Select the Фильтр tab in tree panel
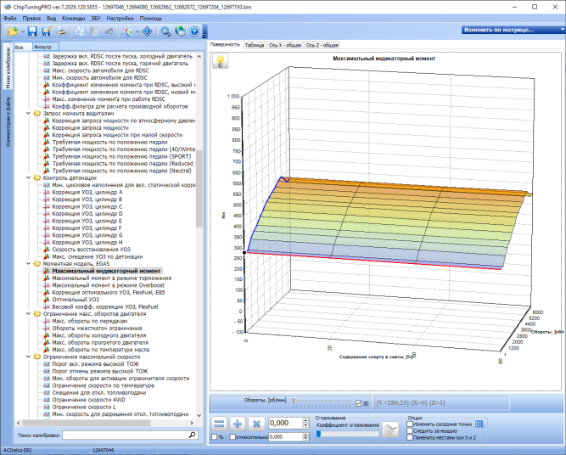Viewport: 566px width, 455px height. (45, 47)
